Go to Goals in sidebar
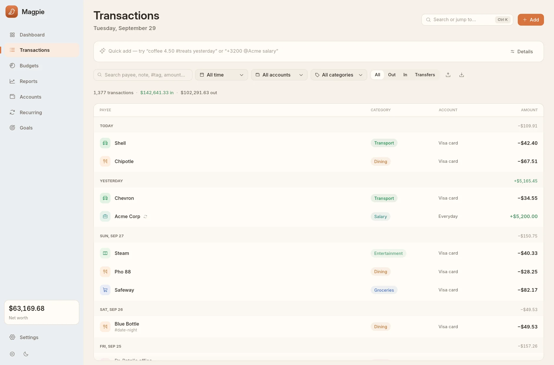Image resolution: width=554 pixels, height=365 pixels. pos(42,128)
